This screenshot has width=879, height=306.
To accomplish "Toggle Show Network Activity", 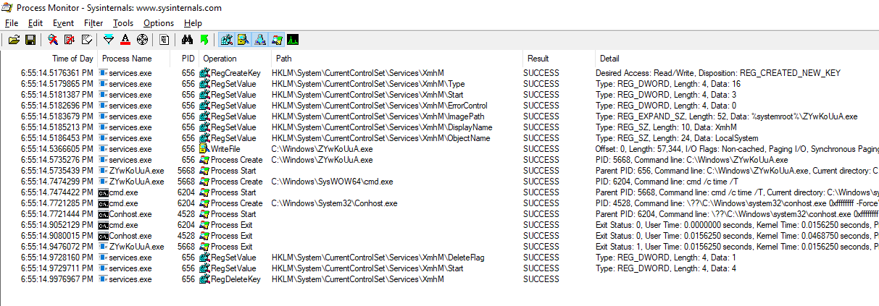I will [x=260, y=39].
